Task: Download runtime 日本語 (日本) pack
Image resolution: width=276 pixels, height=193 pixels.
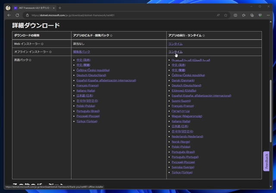Action: click(180, 126)
